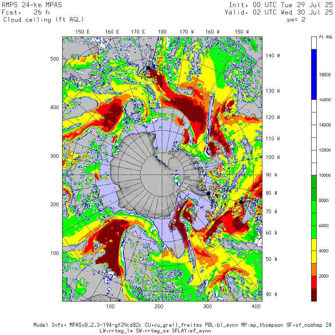Click the '300' left axis tick label
The image size is (335, 335).
pyautogui.click(x=54, y=156)
